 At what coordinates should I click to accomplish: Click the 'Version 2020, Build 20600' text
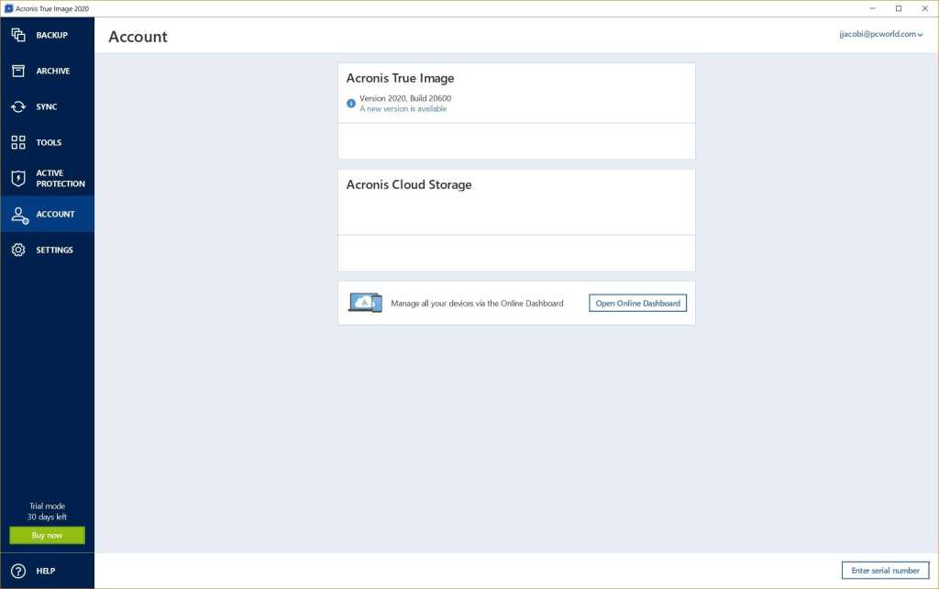click(x=405, y=98)
